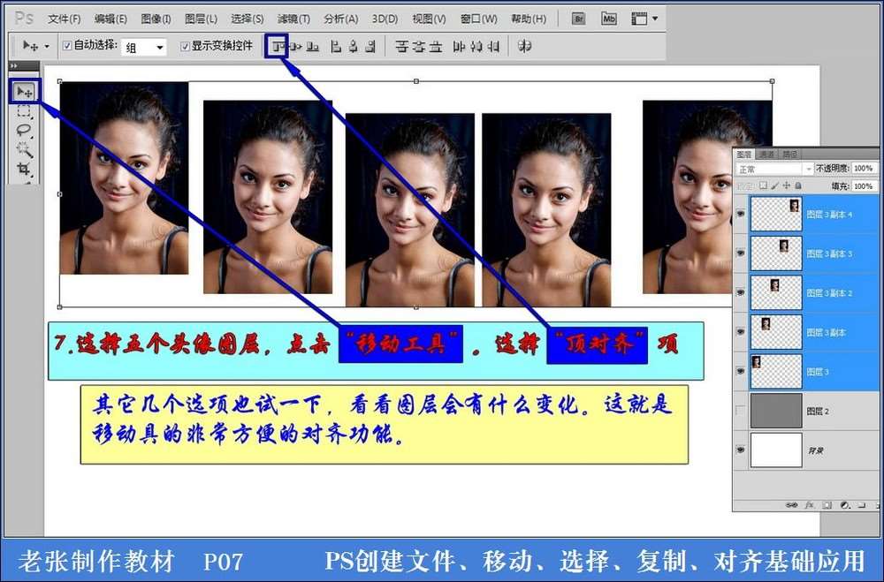Click the link layers icon in Layers panel
This screenshot has height=582, width=884.
tap(791, 505)
